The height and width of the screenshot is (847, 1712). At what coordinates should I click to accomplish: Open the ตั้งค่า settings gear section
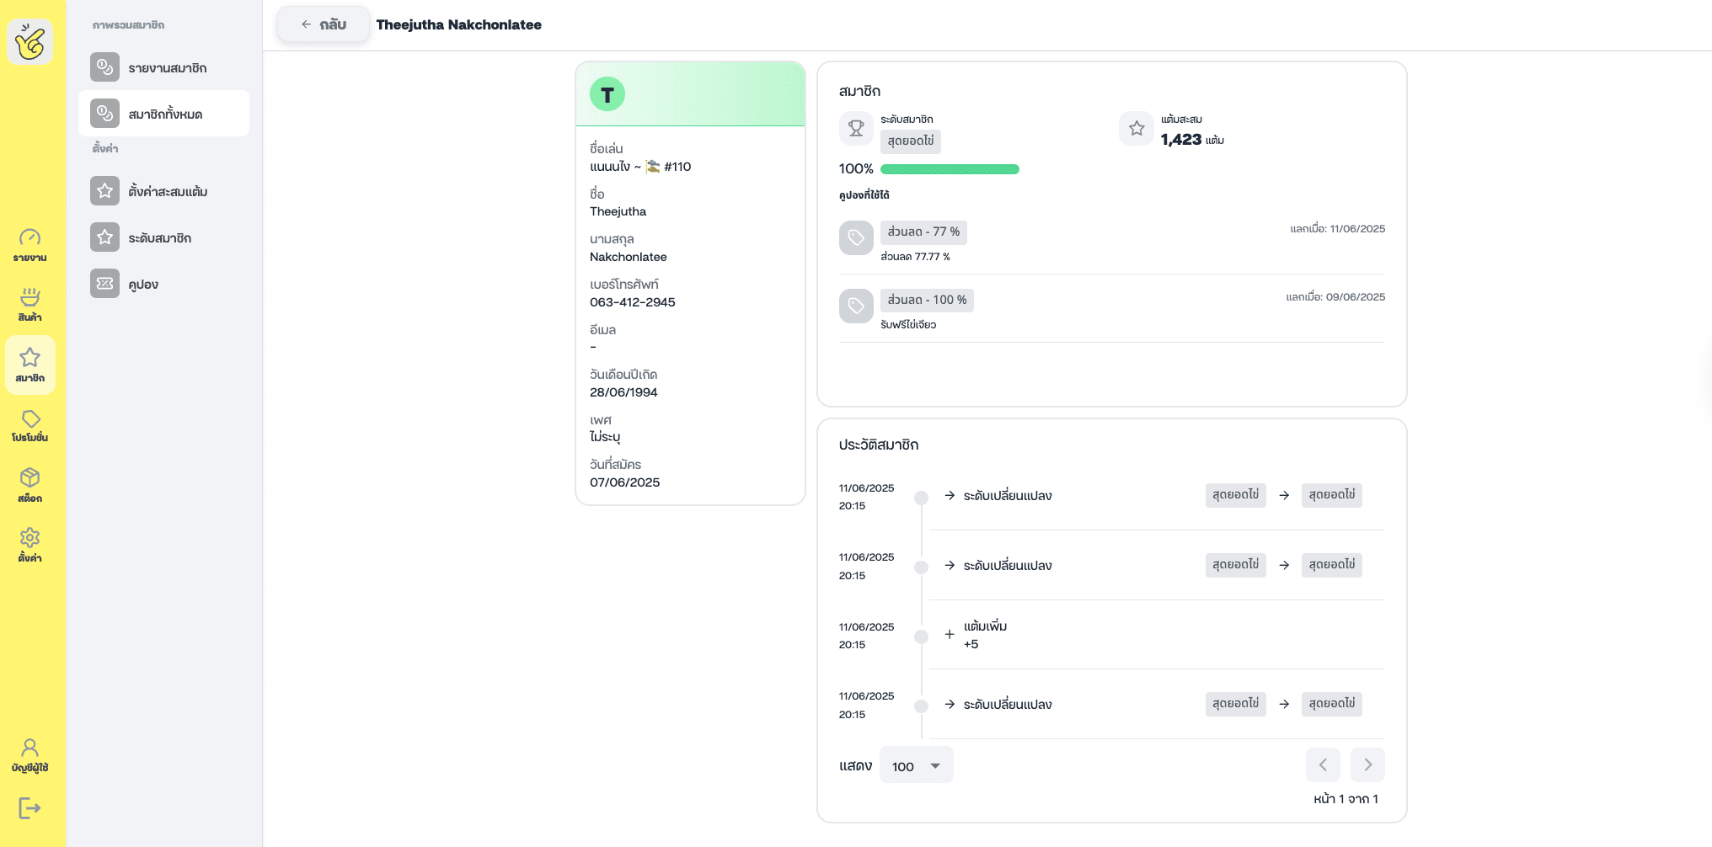click(x=30, y=546)
